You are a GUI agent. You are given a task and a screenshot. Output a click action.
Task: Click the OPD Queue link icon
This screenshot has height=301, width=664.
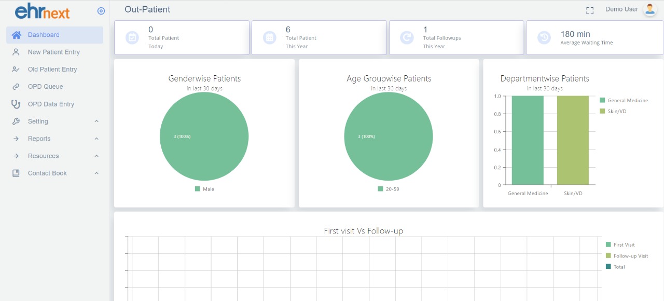coord(16,87)
